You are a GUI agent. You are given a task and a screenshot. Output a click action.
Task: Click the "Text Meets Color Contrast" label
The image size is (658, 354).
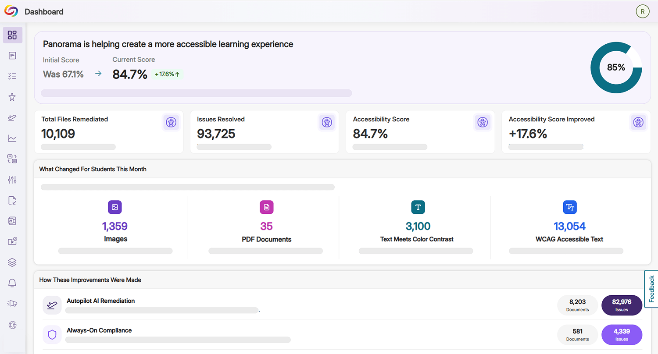[x=417, y=239]
